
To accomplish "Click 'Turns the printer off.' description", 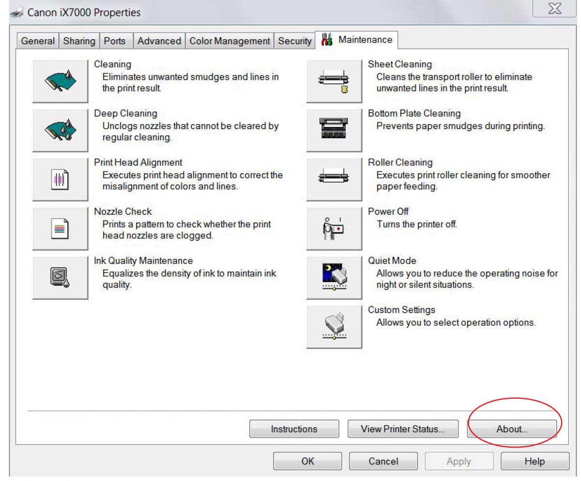I will click(417, 224).
